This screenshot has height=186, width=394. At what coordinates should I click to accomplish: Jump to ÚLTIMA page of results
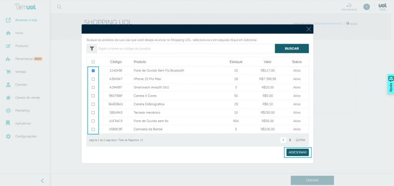coord(300,140)
